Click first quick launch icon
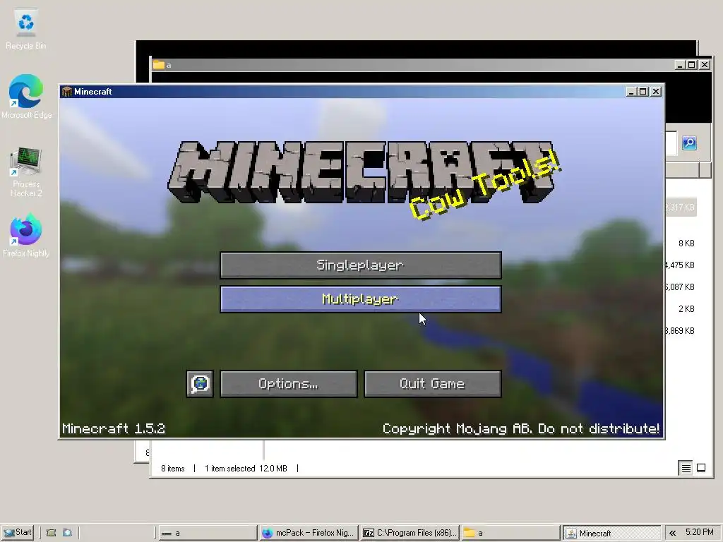The image size is (723, 542). click(51, 532)
